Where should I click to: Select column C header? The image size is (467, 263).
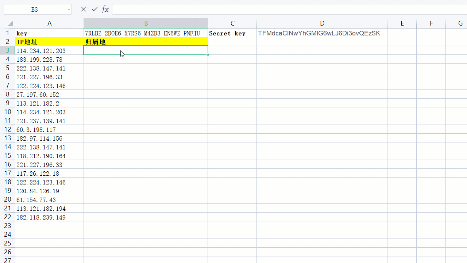pos(232,23)
